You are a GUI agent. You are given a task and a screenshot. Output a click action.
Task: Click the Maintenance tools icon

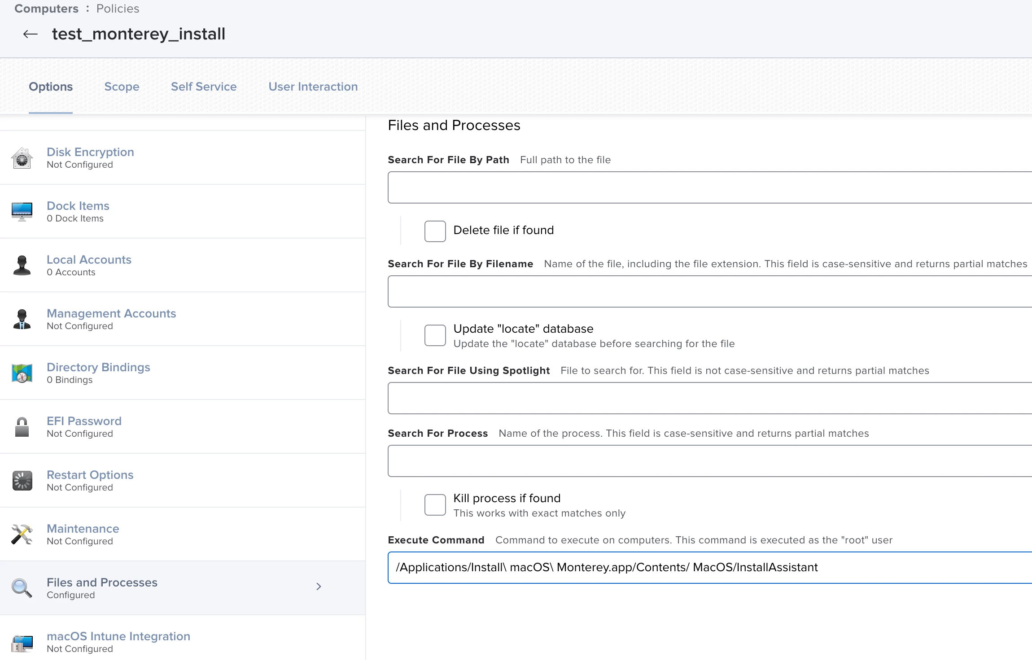tap(22, 534)
